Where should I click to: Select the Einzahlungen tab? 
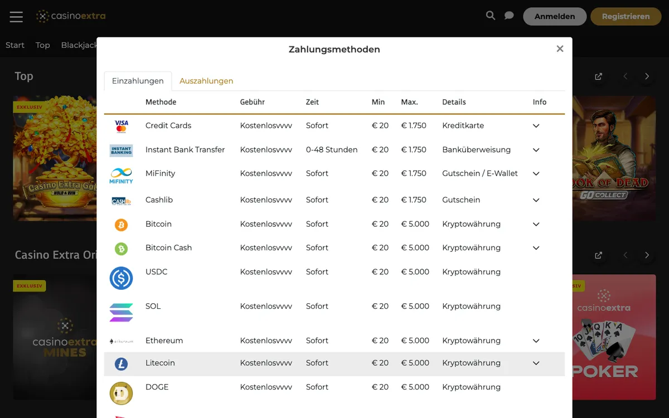(138, 81)
